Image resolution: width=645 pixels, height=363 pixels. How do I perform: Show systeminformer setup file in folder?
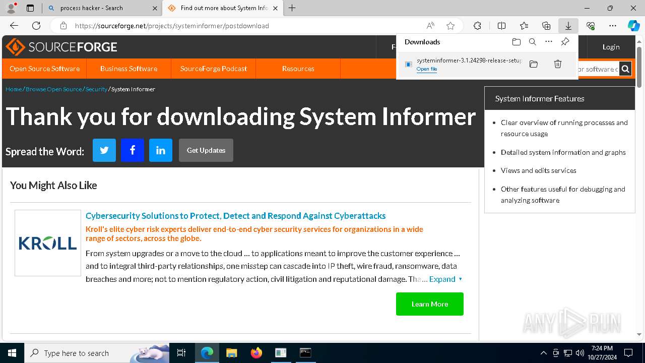click(534, 64)
